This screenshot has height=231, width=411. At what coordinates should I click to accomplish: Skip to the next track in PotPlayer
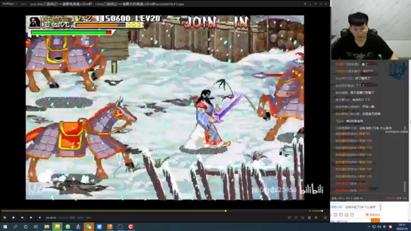[31, 218]
